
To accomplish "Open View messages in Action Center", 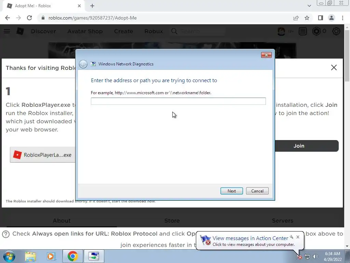I will pyautogui.click(x=250, y=238).
